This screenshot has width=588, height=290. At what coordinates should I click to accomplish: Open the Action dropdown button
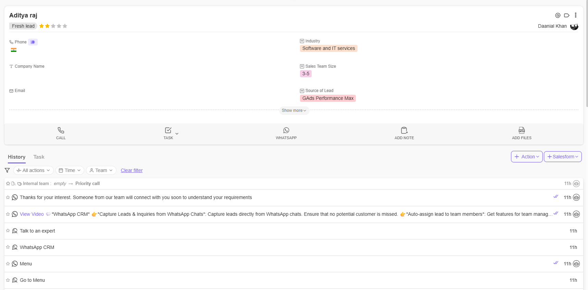point(527,157)
